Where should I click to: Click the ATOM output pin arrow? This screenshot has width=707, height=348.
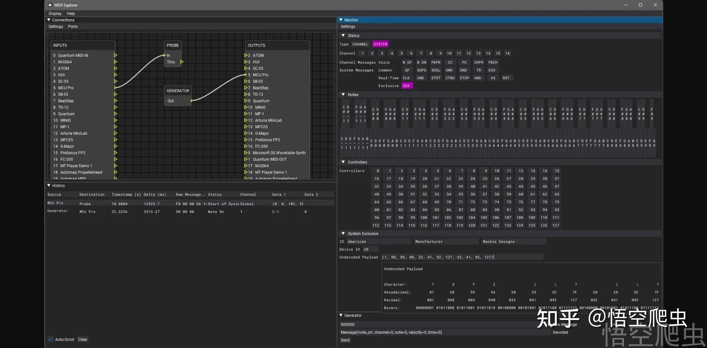[246, 55]
